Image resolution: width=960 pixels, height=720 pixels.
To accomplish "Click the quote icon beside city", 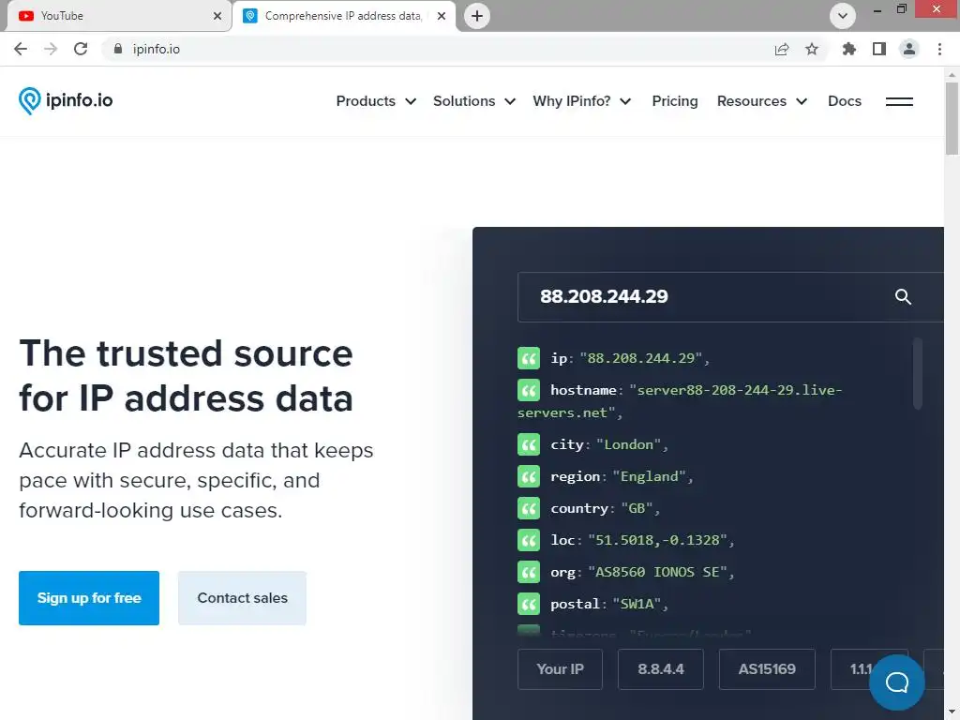I will (529, 444).
